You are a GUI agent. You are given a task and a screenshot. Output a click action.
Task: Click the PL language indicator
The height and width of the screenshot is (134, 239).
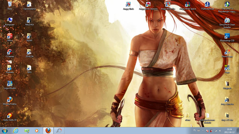(x=194, y=130)
